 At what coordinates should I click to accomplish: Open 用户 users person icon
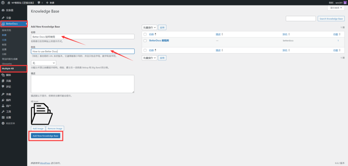pyautogui.click(x=3, y=106)
